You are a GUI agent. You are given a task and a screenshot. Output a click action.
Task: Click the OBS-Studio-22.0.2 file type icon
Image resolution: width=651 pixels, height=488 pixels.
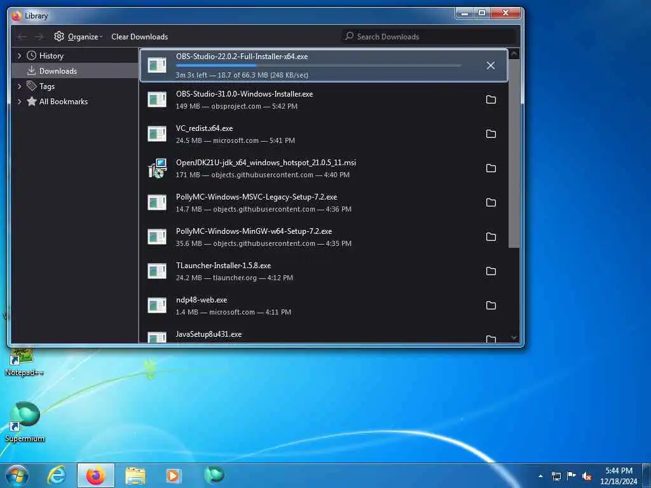click(x=157, y=65)
